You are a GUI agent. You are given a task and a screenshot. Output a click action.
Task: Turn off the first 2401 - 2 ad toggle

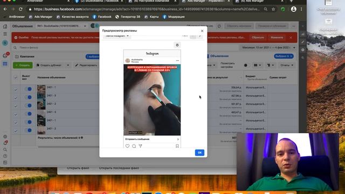(x=28, y=106)
